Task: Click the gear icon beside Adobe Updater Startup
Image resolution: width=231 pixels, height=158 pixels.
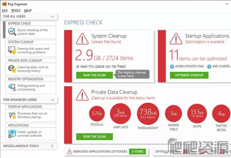Action: (x=172, y=66)
